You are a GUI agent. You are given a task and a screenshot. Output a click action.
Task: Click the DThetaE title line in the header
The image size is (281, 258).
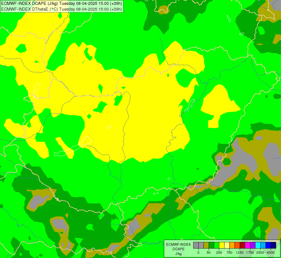pyautogui.click(x=61, y=9)
